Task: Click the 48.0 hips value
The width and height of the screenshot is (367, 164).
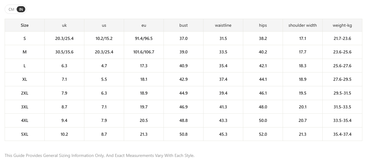Action: coord(263,107)
